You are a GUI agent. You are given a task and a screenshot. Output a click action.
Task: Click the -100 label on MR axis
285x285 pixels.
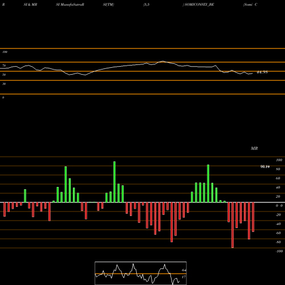pyautogui.click(x=279, y=251)
